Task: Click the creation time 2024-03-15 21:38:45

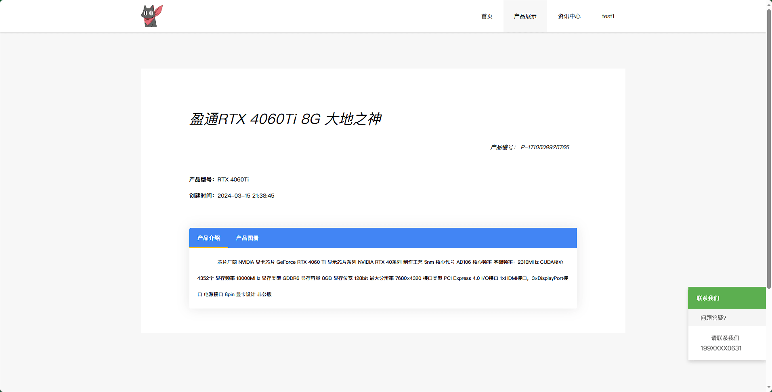Action: [x=246, y=196]
